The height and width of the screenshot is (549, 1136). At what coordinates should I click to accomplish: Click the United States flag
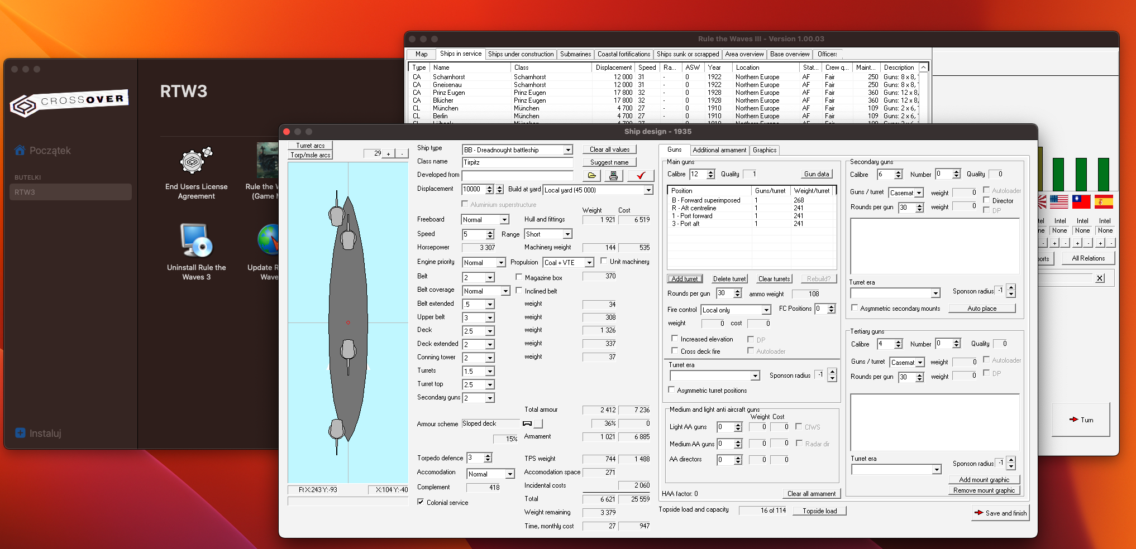point(1059,201)
